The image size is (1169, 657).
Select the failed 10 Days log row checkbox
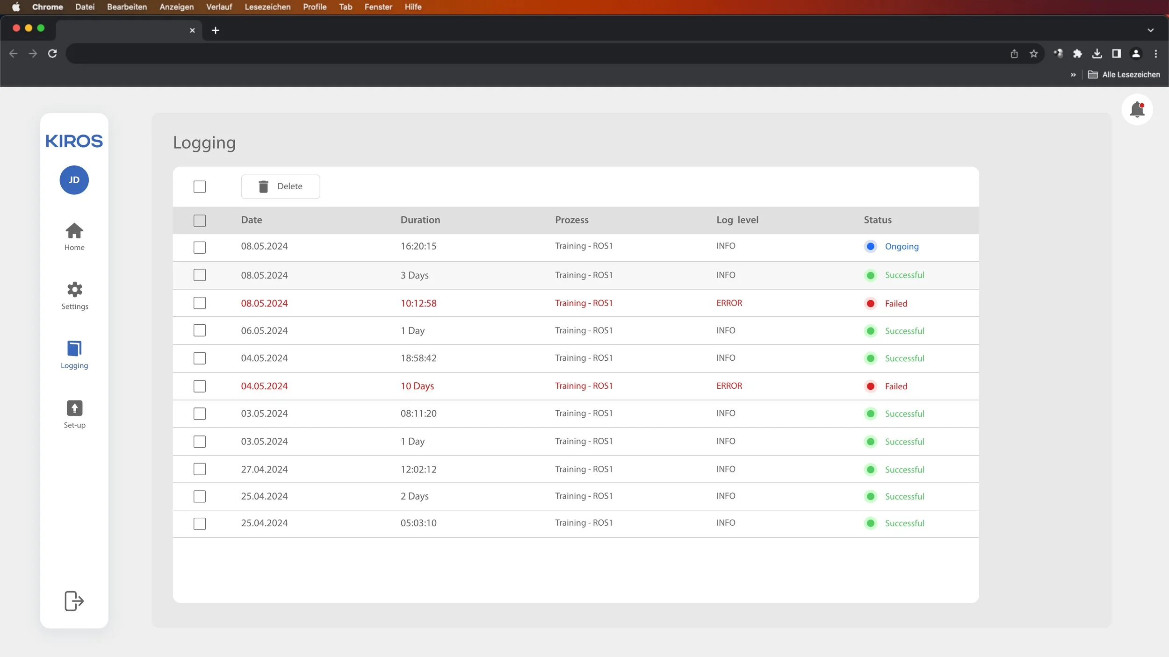tap(200, 386)
